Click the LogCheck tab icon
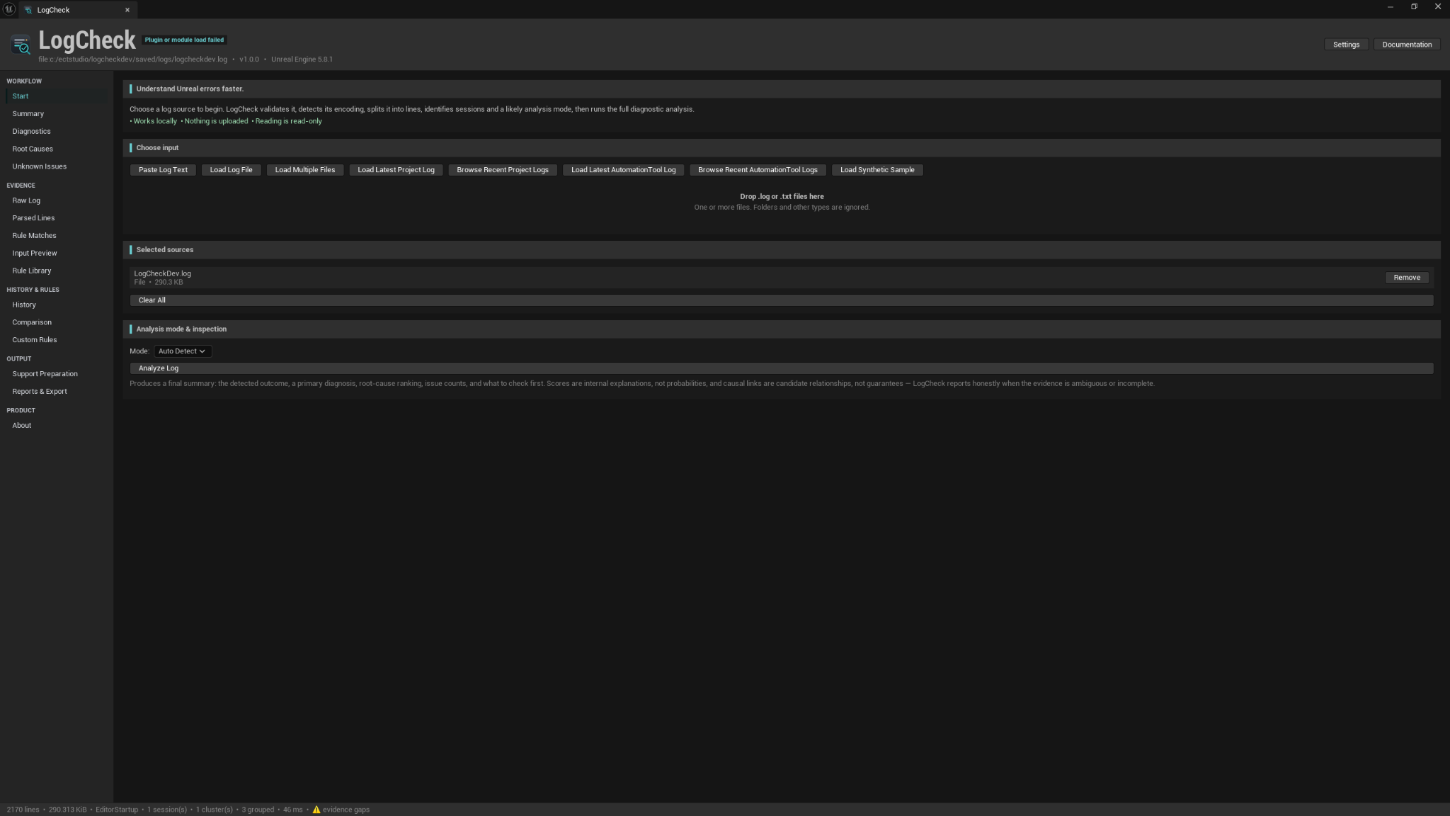The height and width of the screenshot is (816, 1450). pos(28,10)
